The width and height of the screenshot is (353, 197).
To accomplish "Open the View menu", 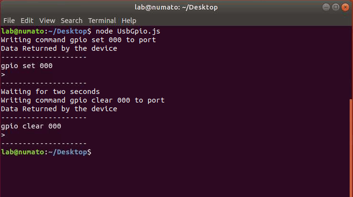I will pyautogui.click(x=47, y=21).
